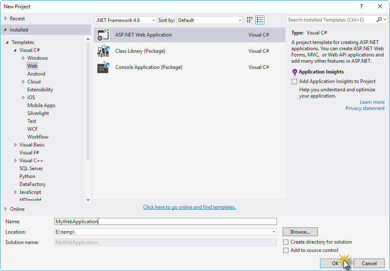The height and width of the screenshot is (271, 390).
Task: Expand the Visual Basic tree node
Action: coord(16,145)
